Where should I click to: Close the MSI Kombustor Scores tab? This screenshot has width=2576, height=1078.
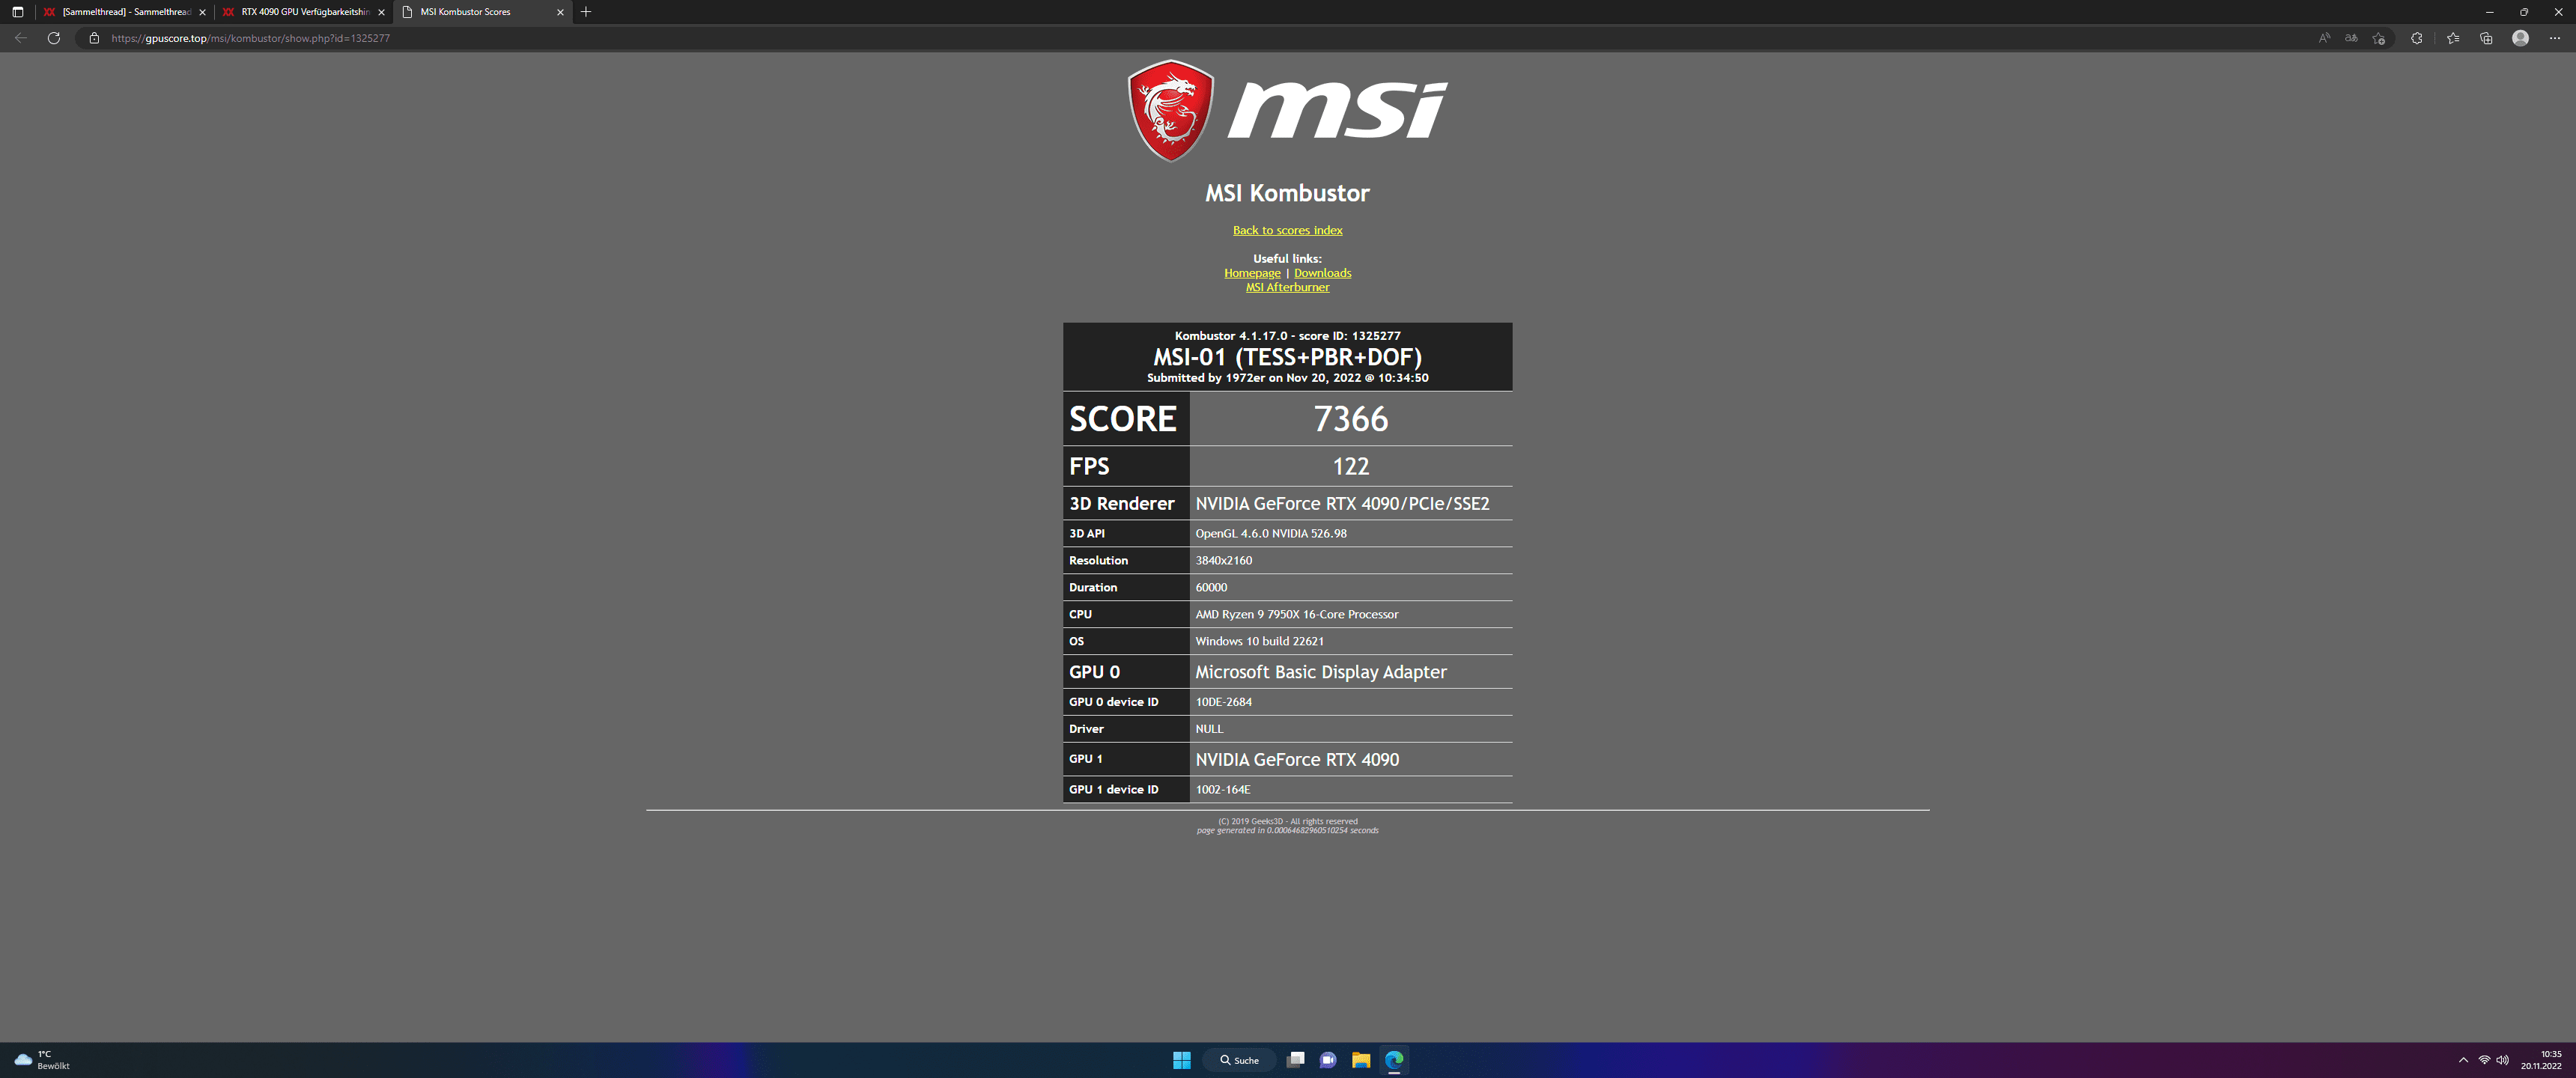560,12
